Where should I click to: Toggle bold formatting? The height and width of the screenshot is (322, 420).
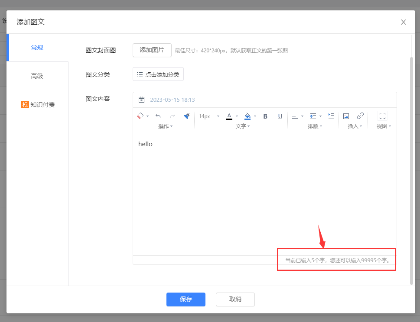coord(265,116)
